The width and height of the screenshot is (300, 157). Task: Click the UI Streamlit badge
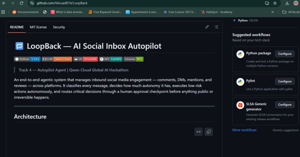[85, 59]
